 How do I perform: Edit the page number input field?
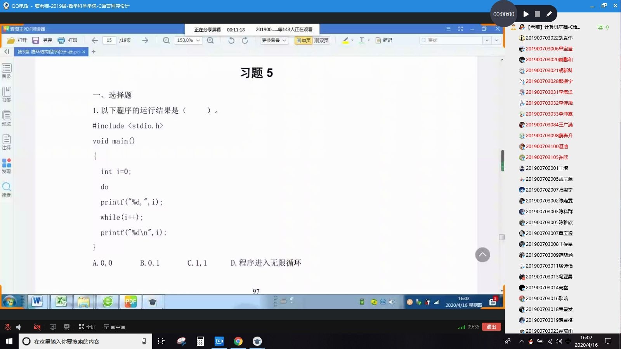[x=109, y=40]
